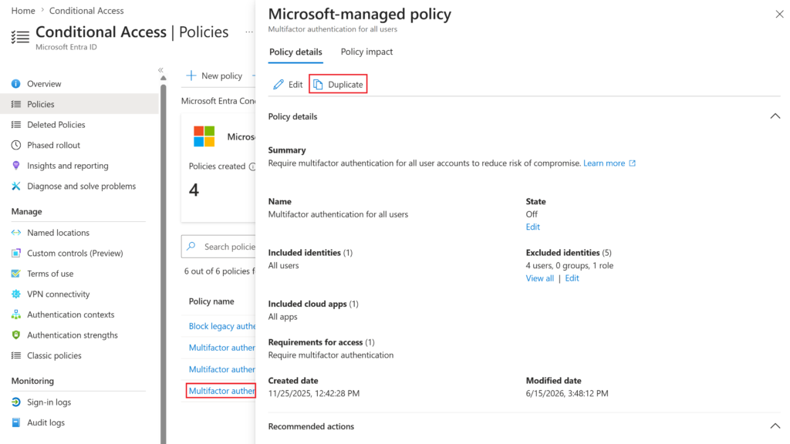Image resolution: width=790 pixels, height=444 pixels.
Task: Click the Policies created info icon
Action: point(252,166)
